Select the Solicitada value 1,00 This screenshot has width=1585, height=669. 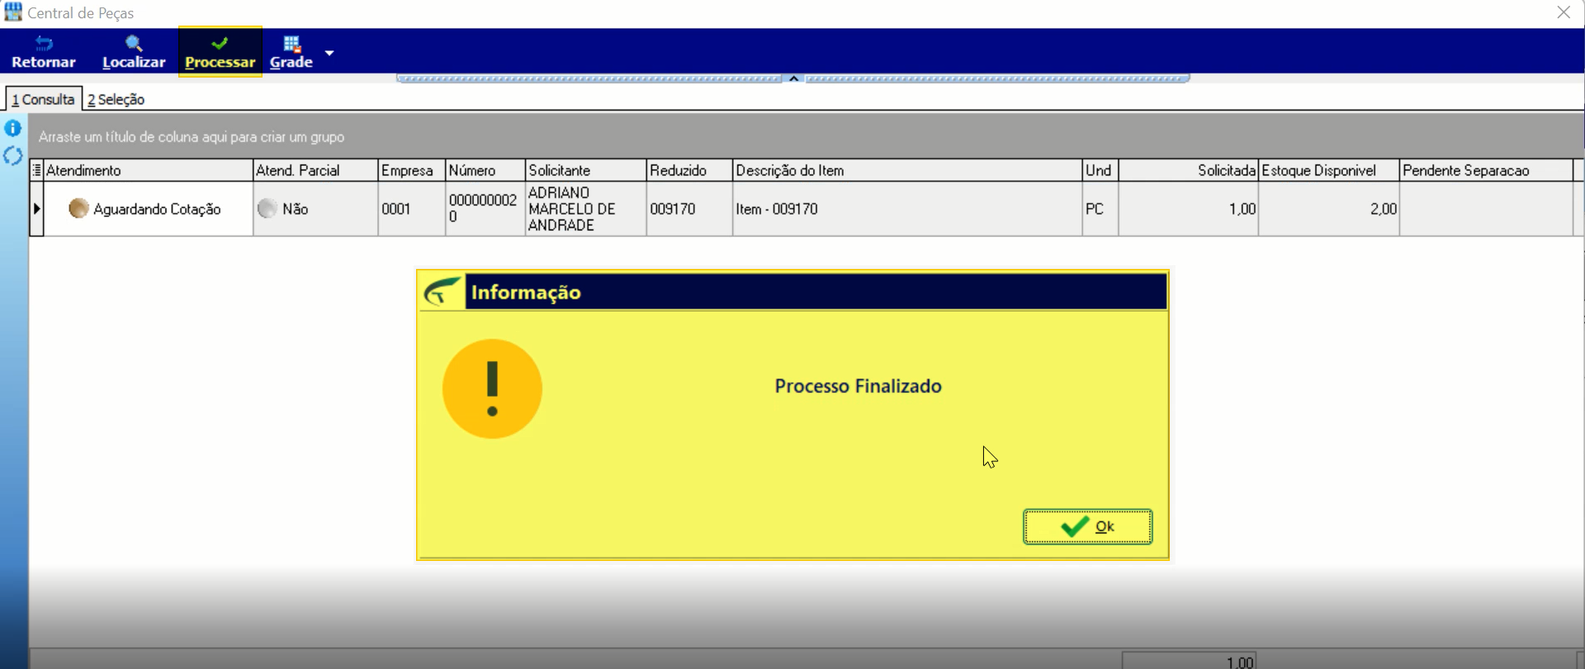pos(1189,209)
